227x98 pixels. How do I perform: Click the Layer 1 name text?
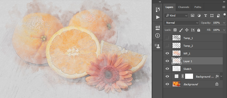pyautogui.click(x=188, y=61)
